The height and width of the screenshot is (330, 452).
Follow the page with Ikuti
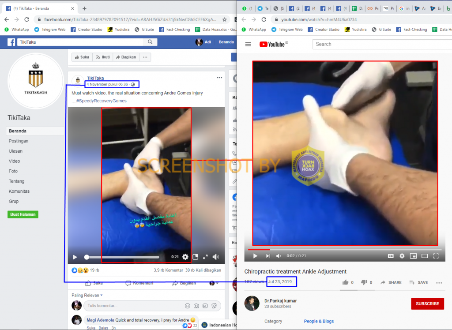pos(103,57)
